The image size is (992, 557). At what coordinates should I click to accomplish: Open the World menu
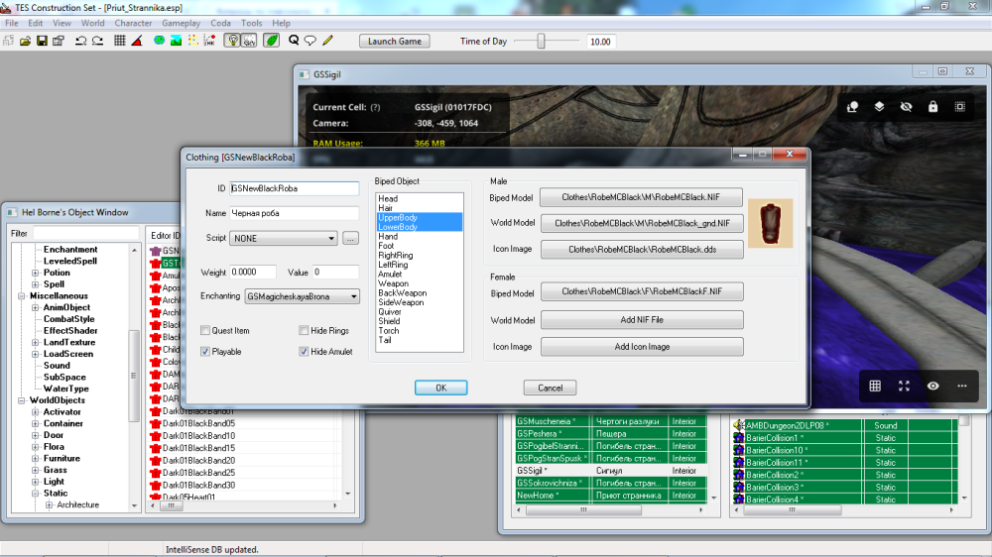point(92,23)
